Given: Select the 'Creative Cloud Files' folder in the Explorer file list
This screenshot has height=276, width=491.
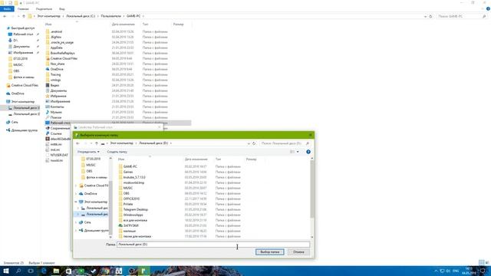Looking at the screenshot, I should coord(64,58).
